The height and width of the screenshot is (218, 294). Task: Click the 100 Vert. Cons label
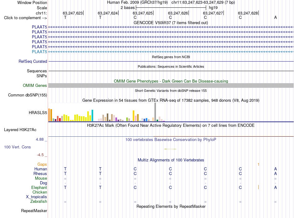pos(17,147)
